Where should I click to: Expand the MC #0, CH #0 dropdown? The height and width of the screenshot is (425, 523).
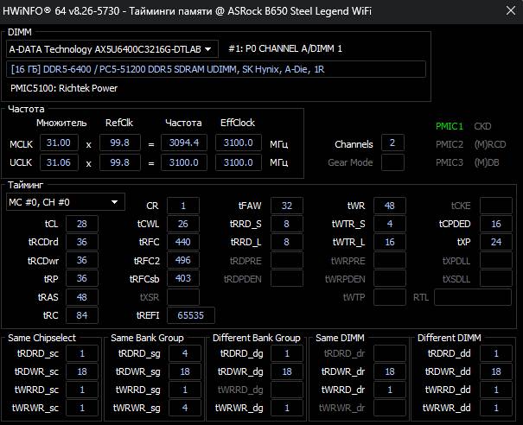[65, 202]
